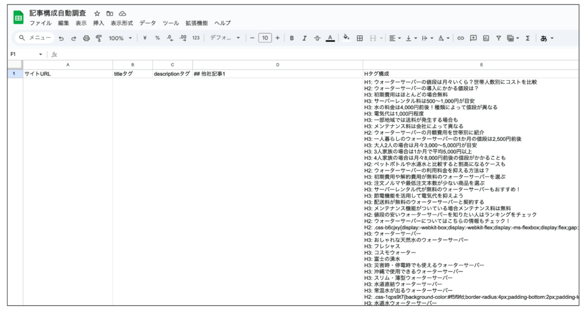Open the 挿入 menu
Image resolution: width=587 pixels, height=312 pixels.
coord(99,23)
